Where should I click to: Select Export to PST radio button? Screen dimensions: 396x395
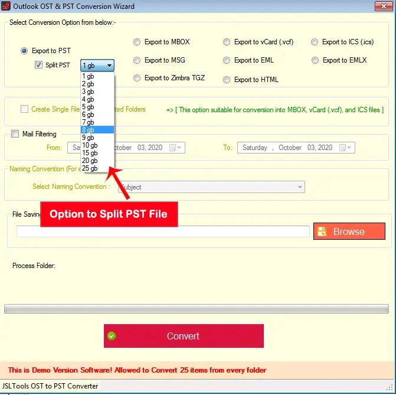click(24, 51)
